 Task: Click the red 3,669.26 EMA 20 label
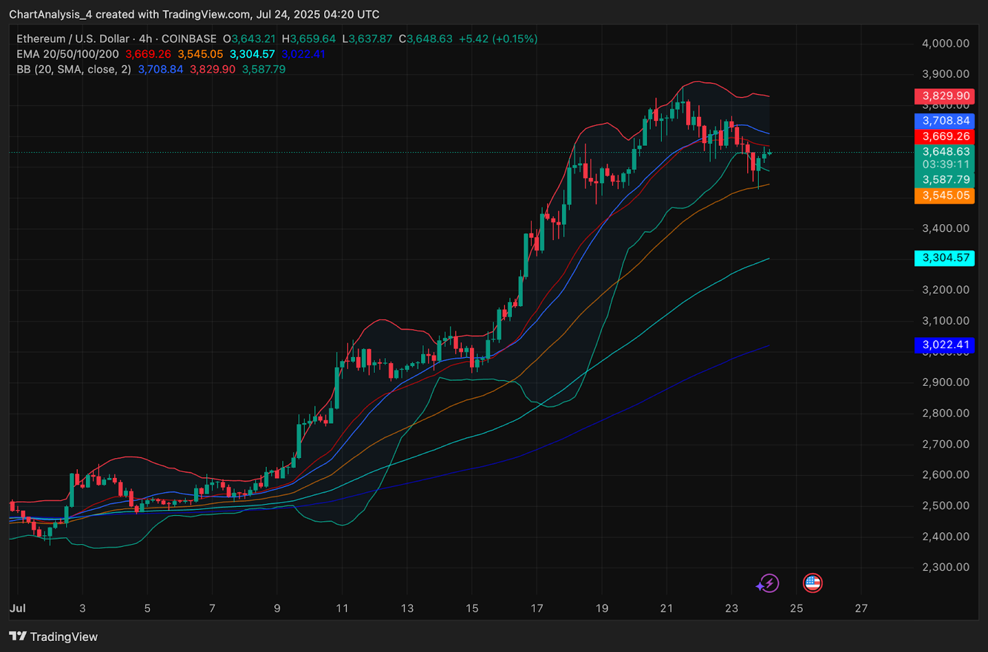(x=945, y=136)
